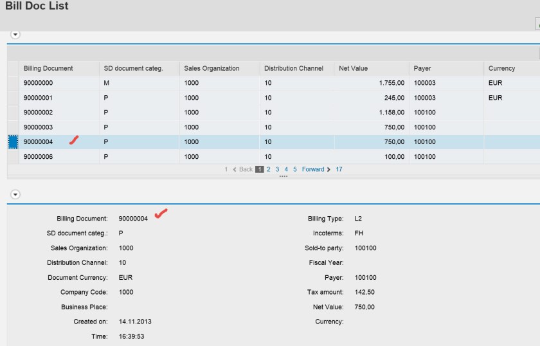Sort by Billing Document column header
This screenshot has height=346, width=540.
click(48, 68)
